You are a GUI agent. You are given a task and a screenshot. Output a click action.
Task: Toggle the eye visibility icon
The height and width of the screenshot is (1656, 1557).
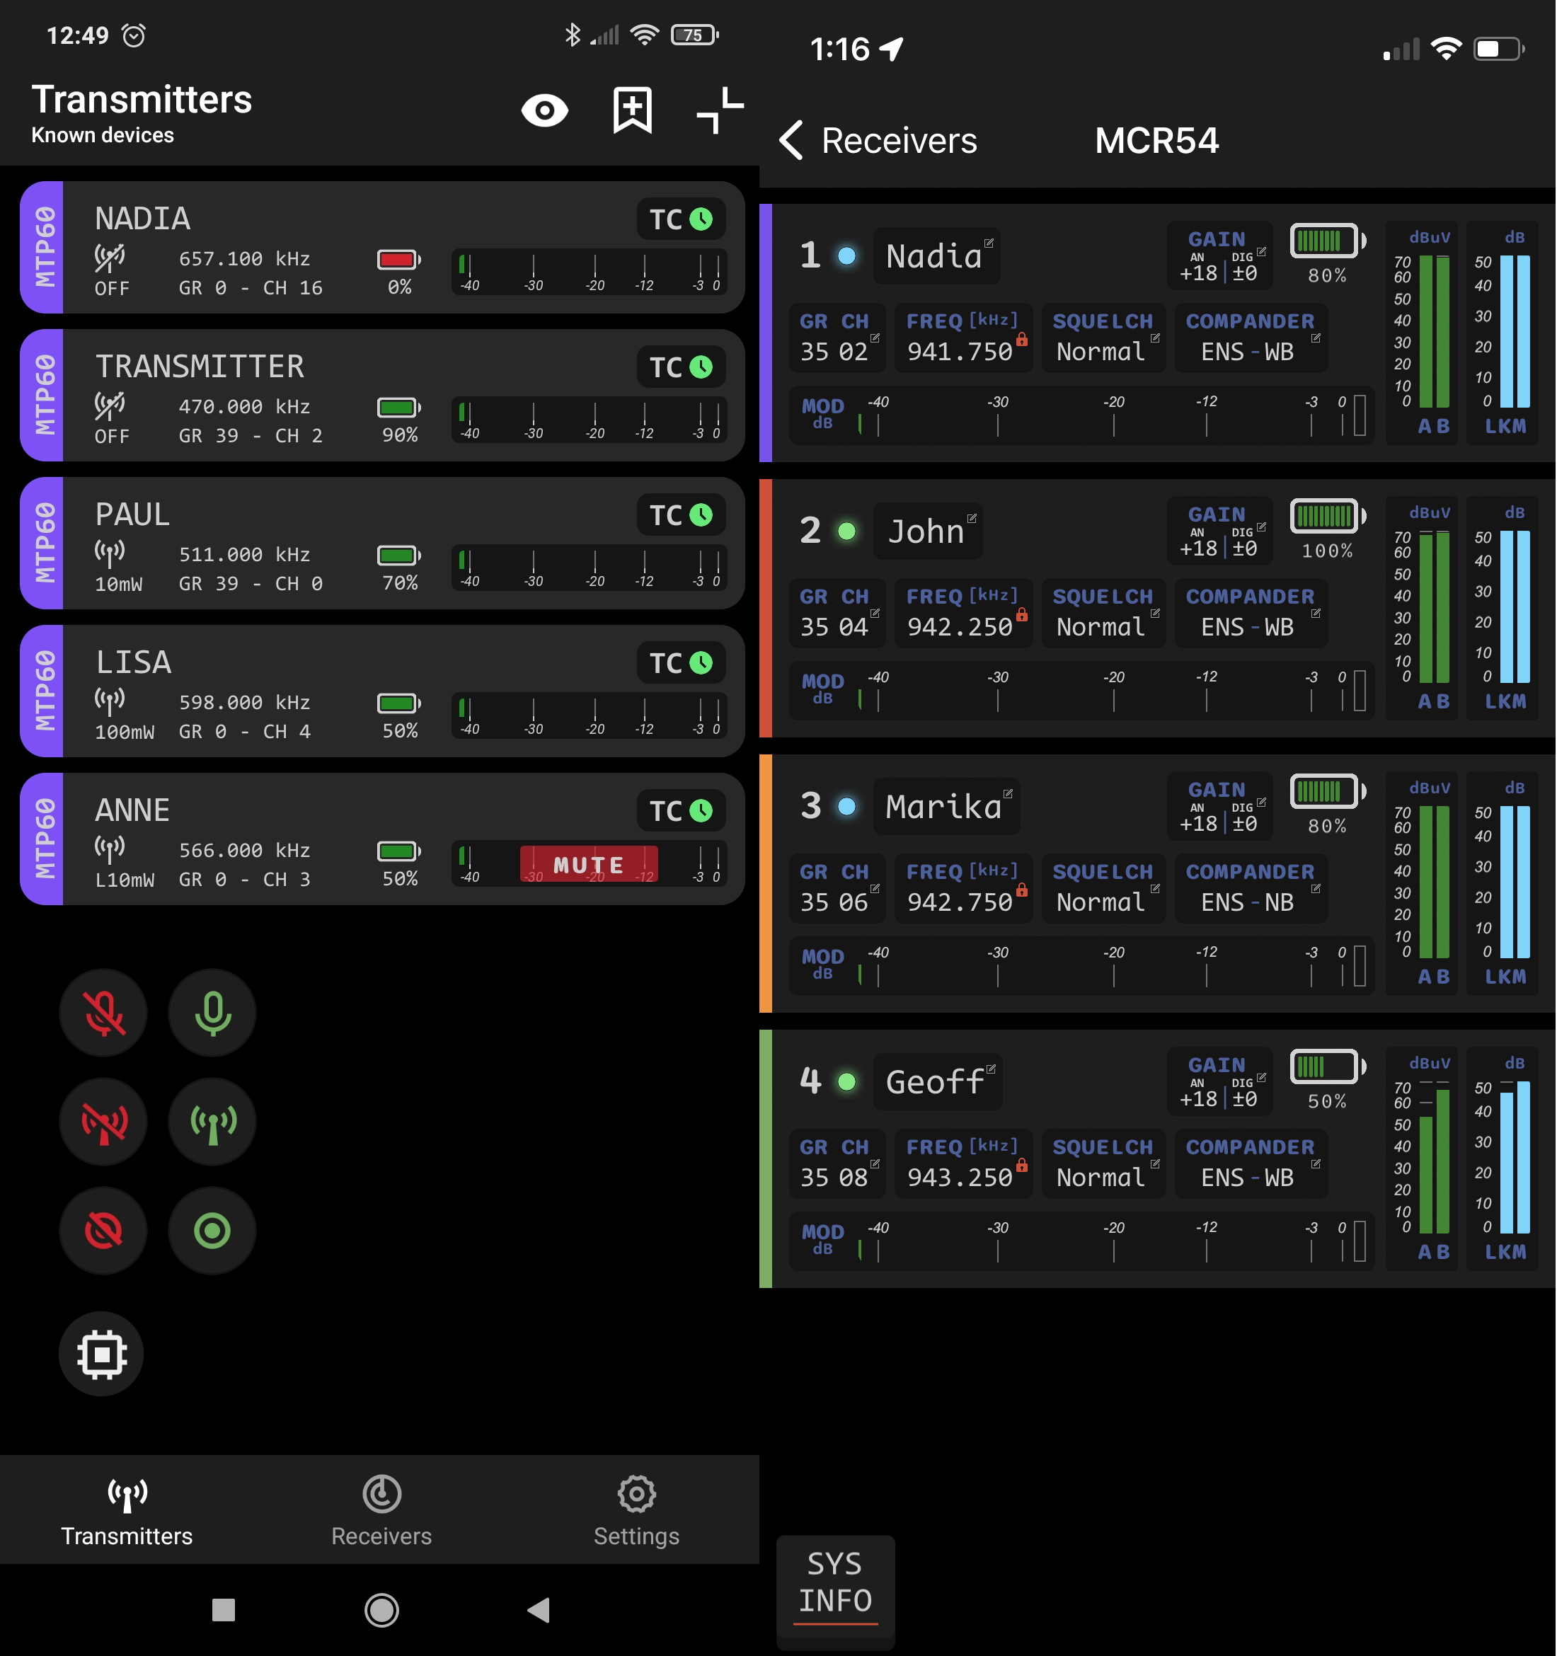click(x=545, y=110)
